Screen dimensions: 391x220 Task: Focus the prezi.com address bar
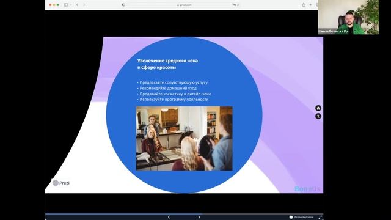185,5
